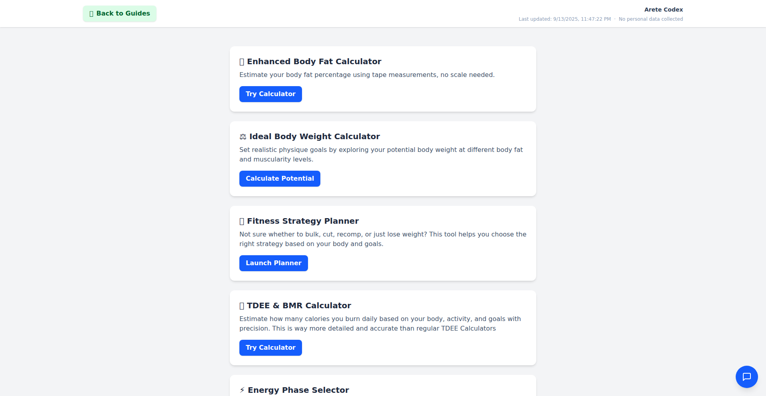
Task: Click the icon before Enhanced Body Fat Calculator
Action: (x=242, y=62)
